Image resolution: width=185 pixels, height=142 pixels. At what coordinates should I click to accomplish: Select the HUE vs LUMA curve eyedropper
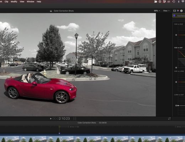coord(176,82)
